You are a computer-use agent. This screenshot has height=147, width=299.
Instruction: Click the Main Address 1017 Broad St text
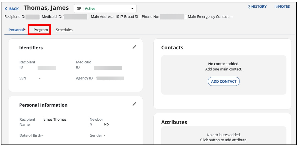tap(115, 17)
